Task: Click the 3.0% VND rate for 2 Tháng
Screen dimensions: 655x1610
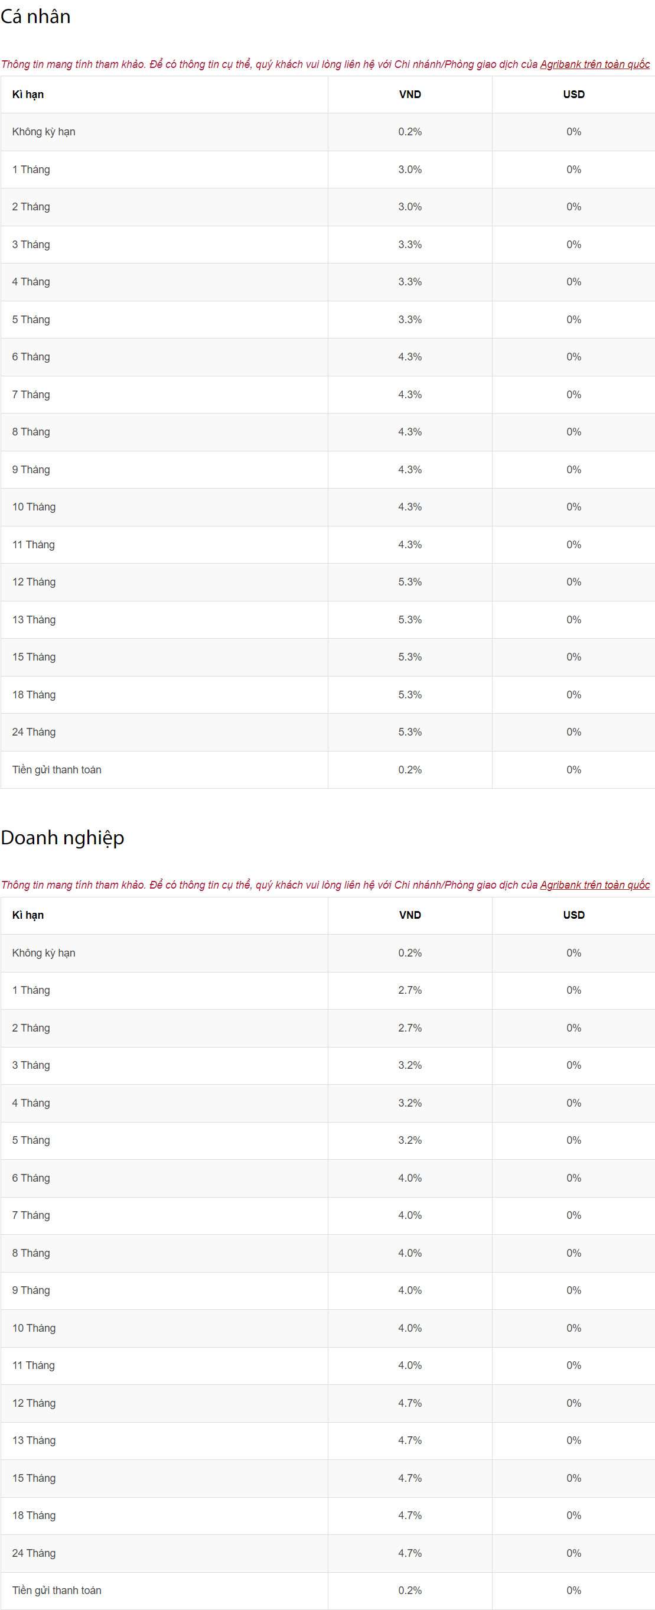Action: click(x=410, y=207)
